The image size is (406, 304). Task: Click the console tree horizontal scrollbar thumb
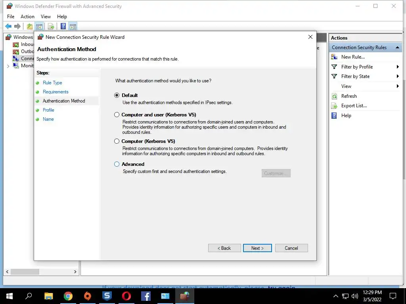[x=25, y=272]
